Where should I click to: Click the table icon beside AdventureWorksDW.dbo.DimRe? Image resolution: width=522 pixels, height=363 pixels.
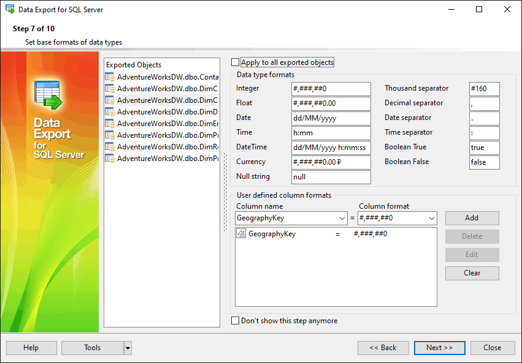coord(110,147)
